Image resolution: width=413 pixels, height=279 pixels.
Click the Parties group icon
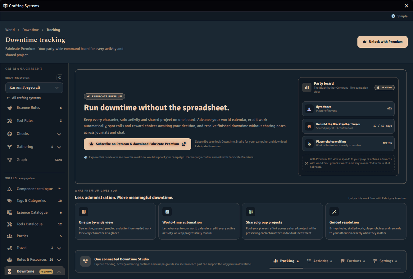coord(10,236)
